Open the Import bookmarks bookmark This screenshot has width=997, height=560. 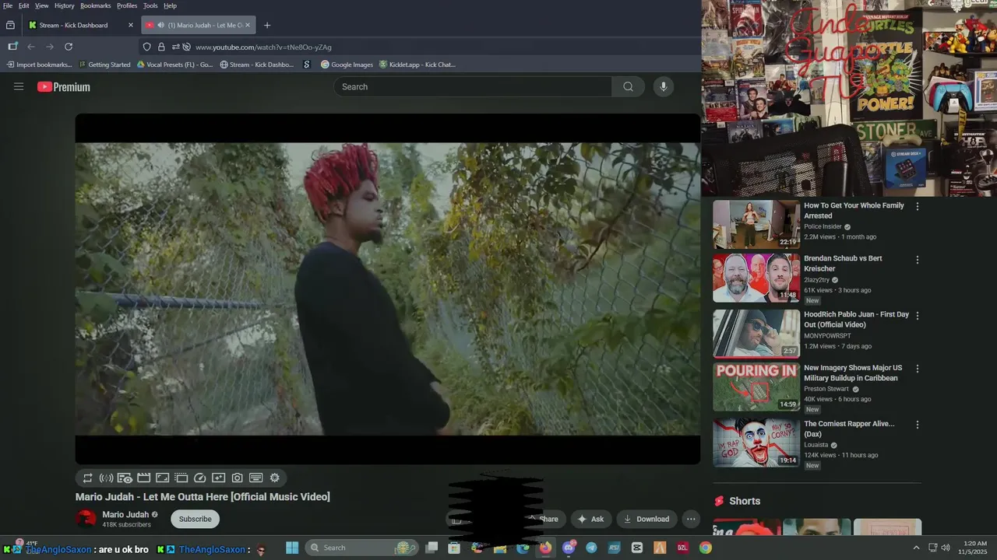point(39,65)
